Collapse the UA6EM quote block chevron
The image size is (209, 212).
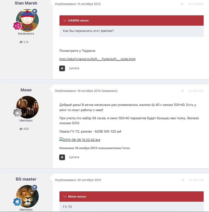coord(65,21)
